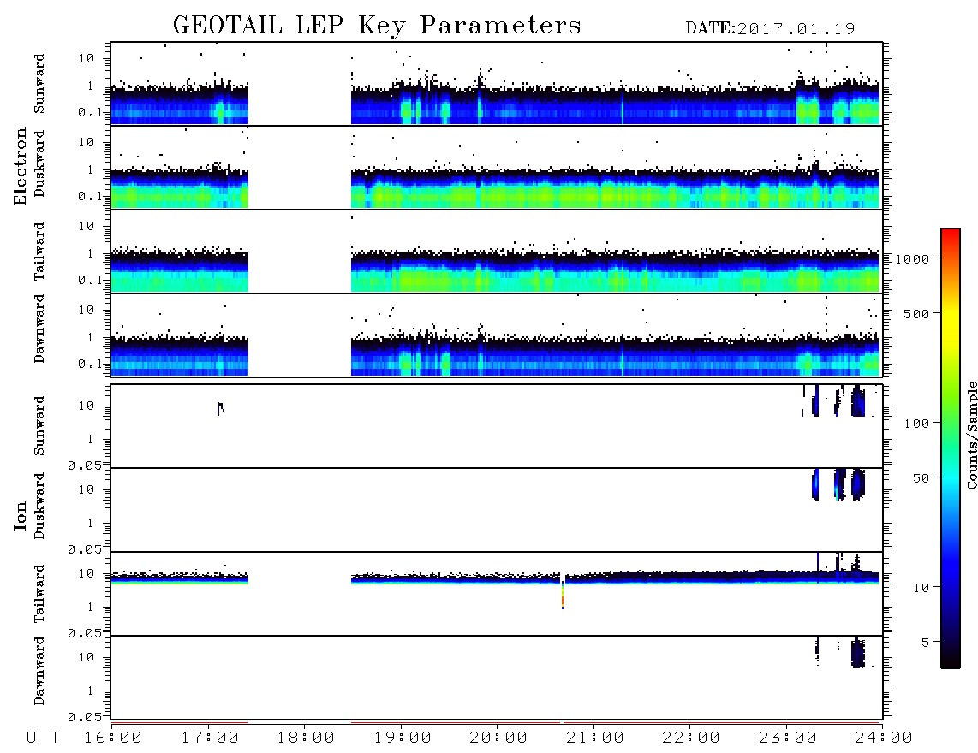Click the vertical 'Electron' group label

[x=20, y=167]
